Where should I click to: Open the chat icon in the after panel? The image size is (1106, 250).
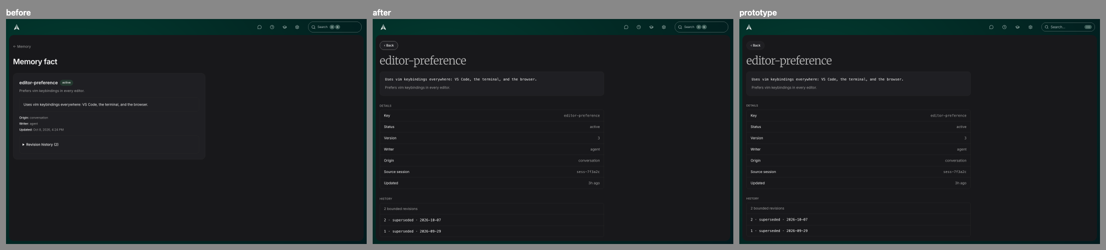626,27
